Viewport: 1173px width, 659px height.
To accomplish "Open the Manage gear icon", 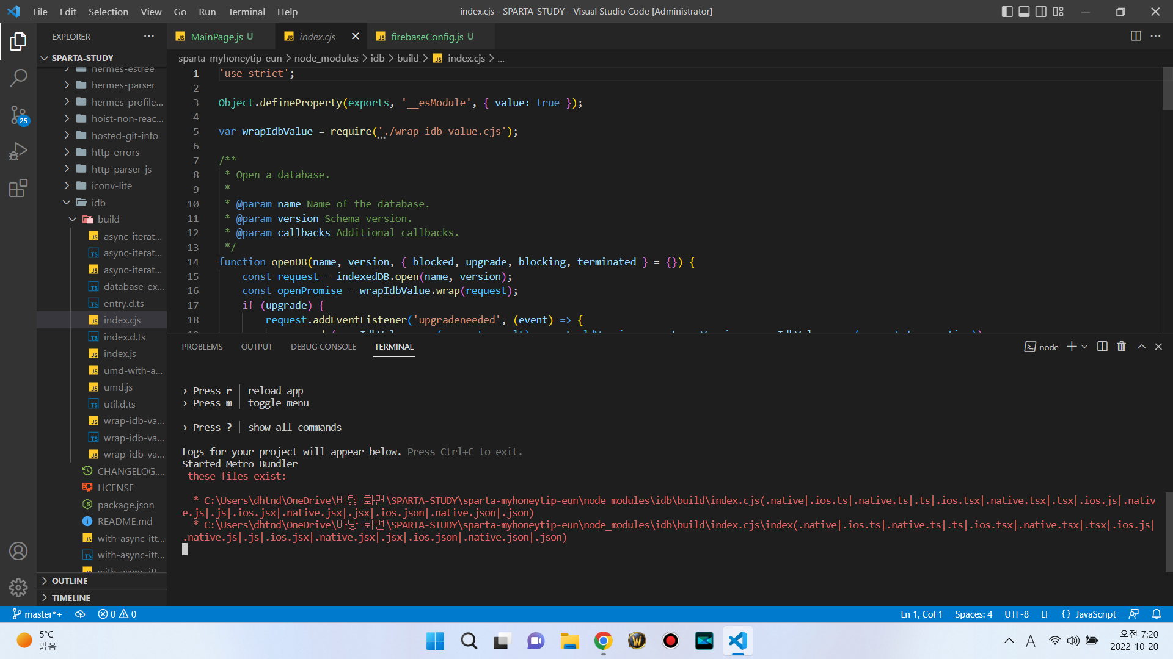I will click(x=18, y=587).
